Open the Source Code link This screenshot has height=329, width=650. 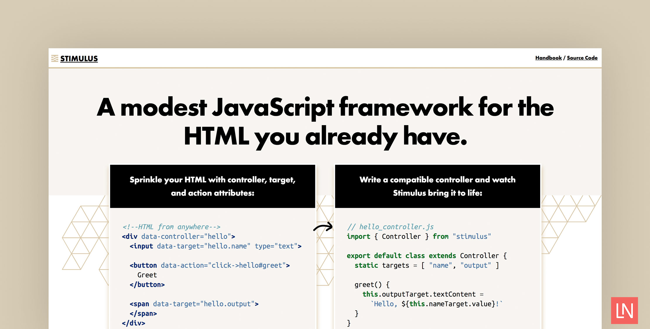582,58
